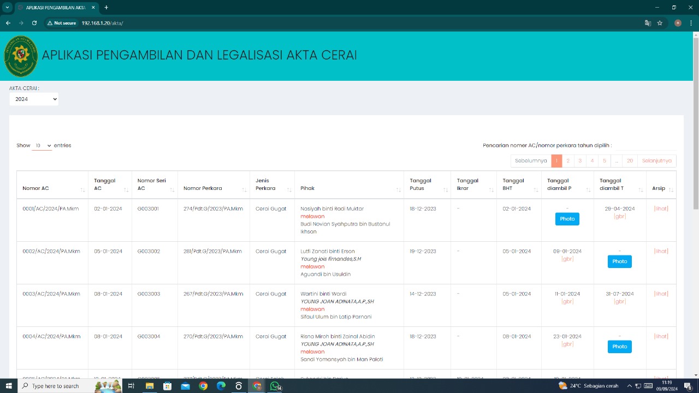Open WhatsApp from the taskbar
This screenshot has width=699, height=393.
(x=275, y=386)
